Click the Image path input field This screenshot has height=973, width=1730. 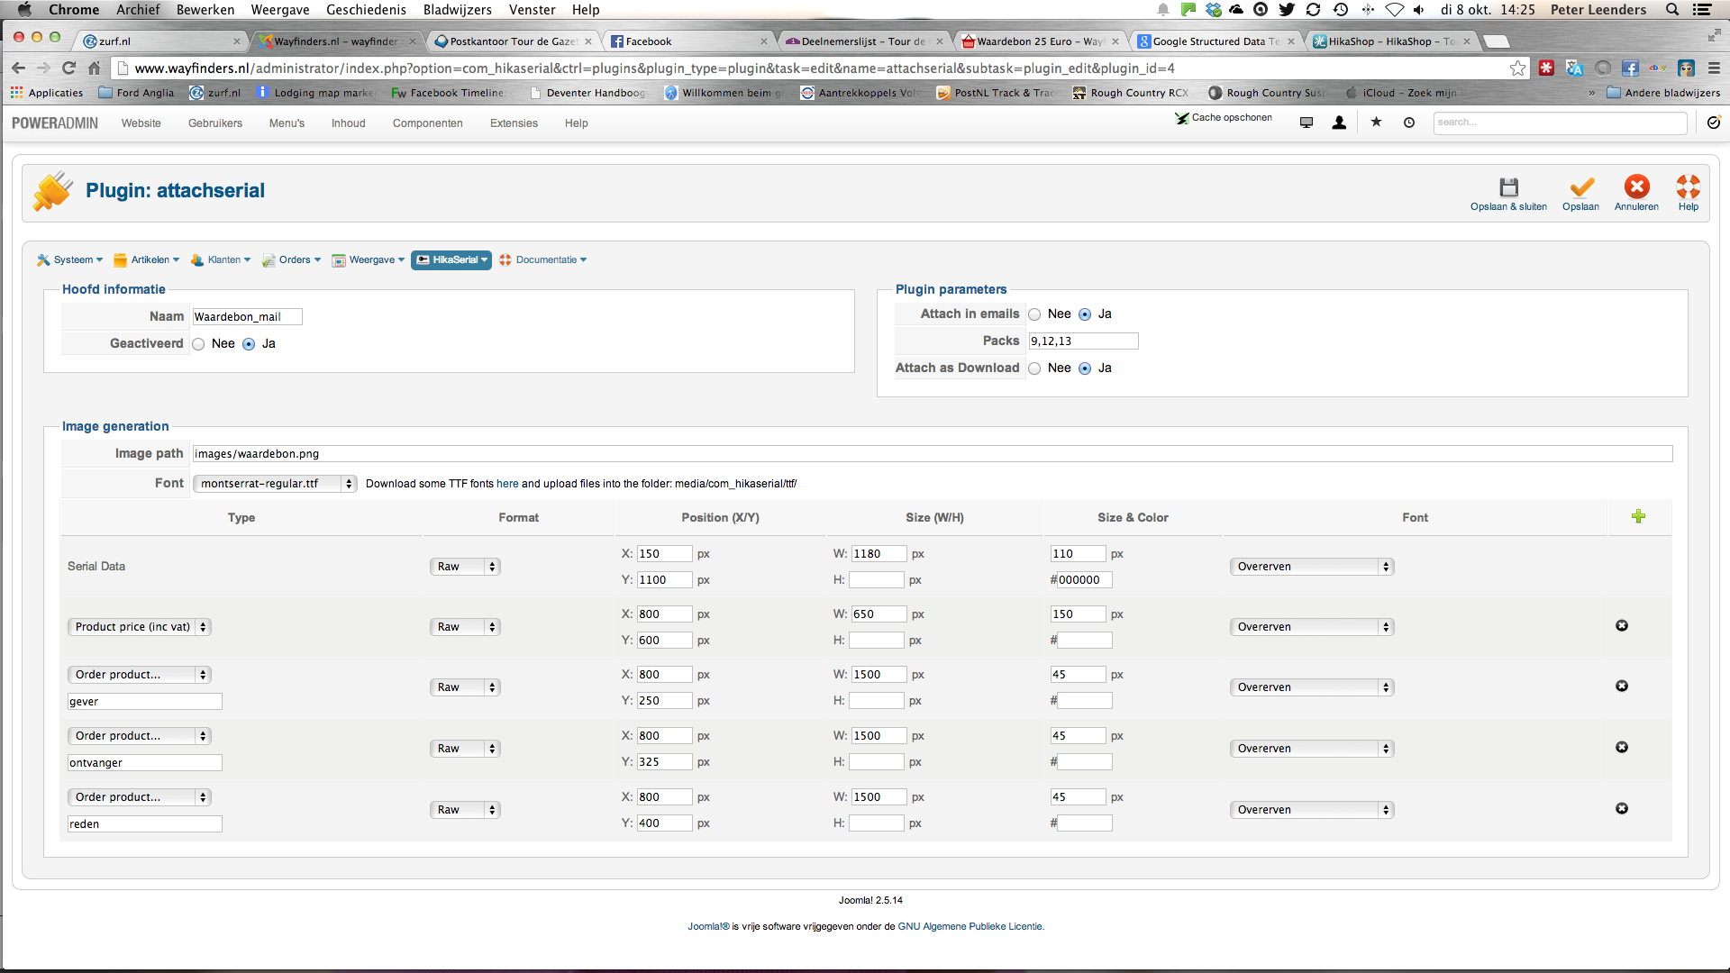click(932, 454)
